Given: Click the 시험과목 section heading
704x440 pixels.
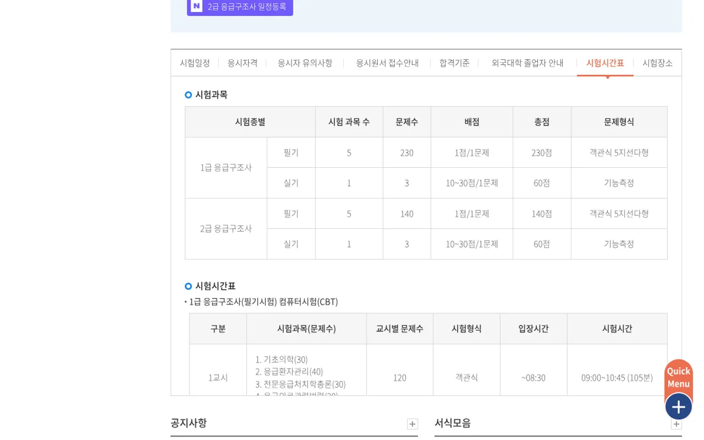Looking at the screenshot, I should (211, 94).
